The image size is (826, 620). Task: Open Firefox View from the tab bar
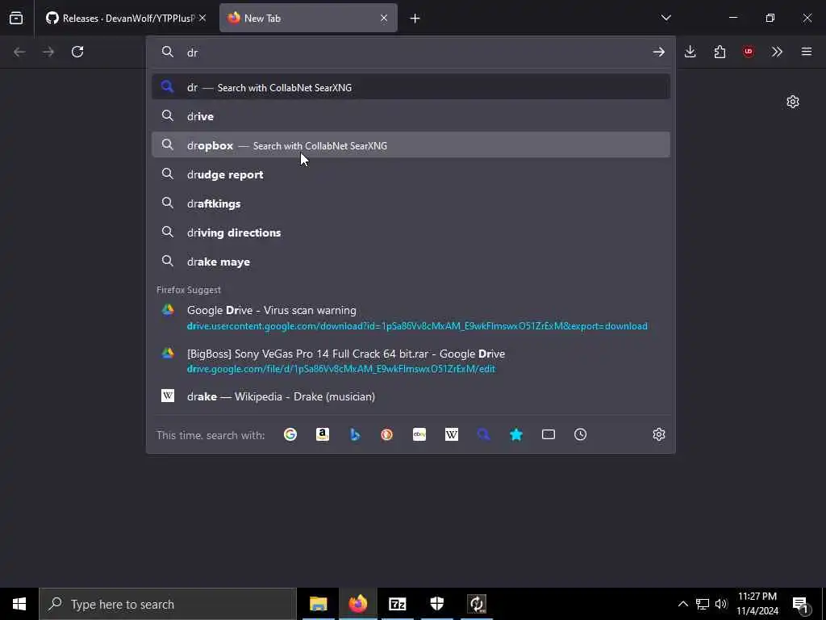(x=16, y=18)
